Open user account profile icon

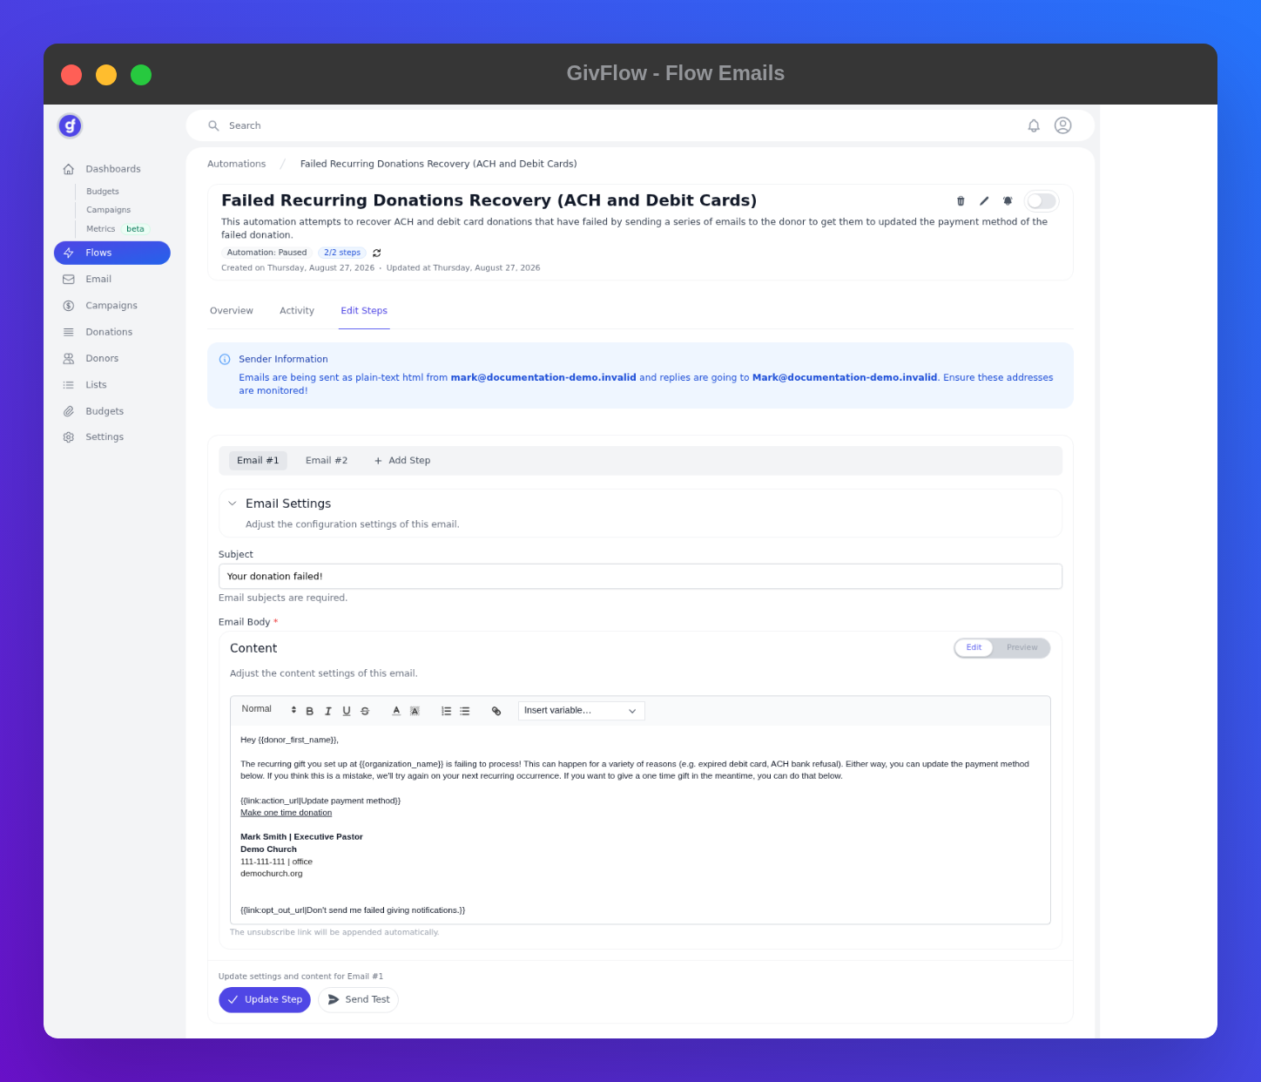pos(1062,125)
